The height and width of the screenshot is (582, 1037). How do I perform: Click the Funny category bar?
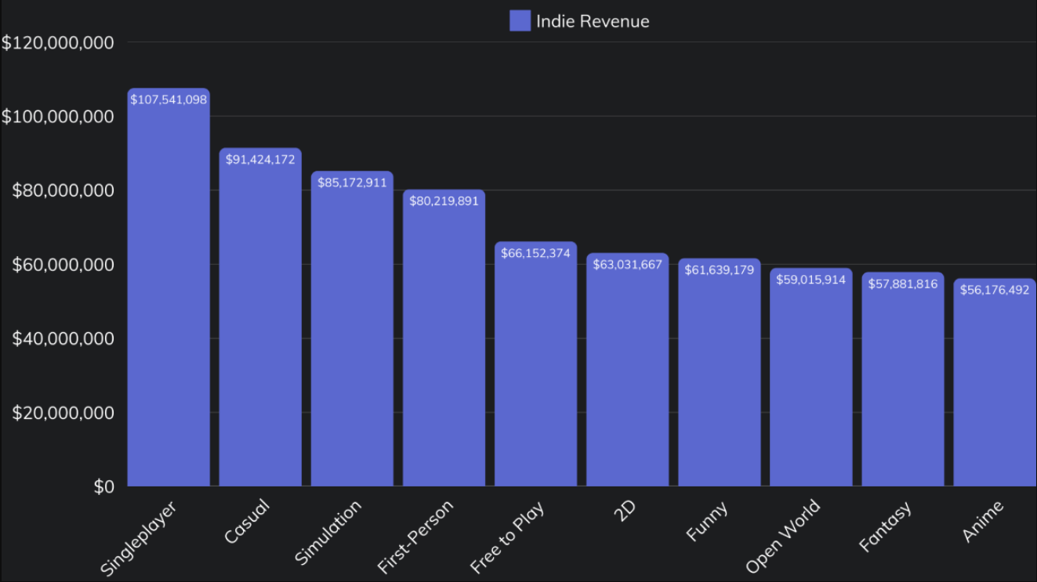click(x=719, y=373)
